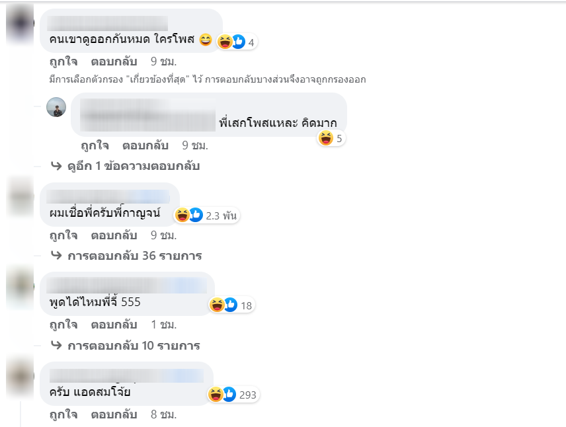The image size is (566, 427).
Task: Expand ดูอีก 1 ข้อความตอบกลับ
Action: tap(134, 166)
